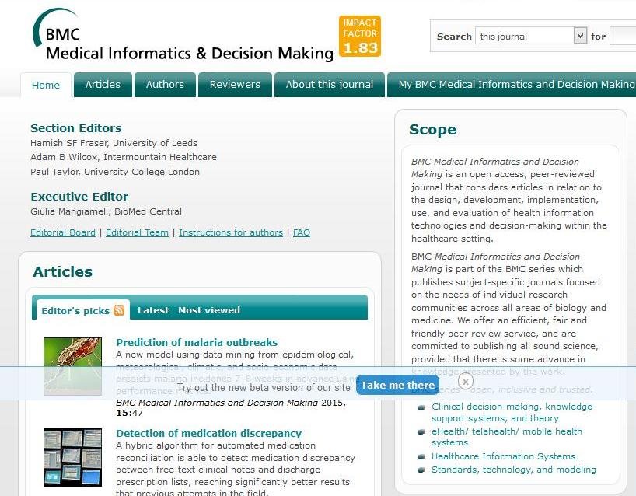Open the malaria article thumbnail image
Screen dimensions: 636x496
[72, 365]
